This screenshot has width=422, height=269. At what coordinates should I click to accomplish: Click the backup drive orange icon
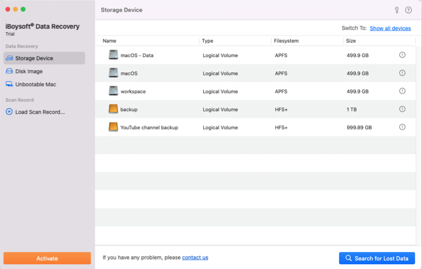click(x=113, y=109)
